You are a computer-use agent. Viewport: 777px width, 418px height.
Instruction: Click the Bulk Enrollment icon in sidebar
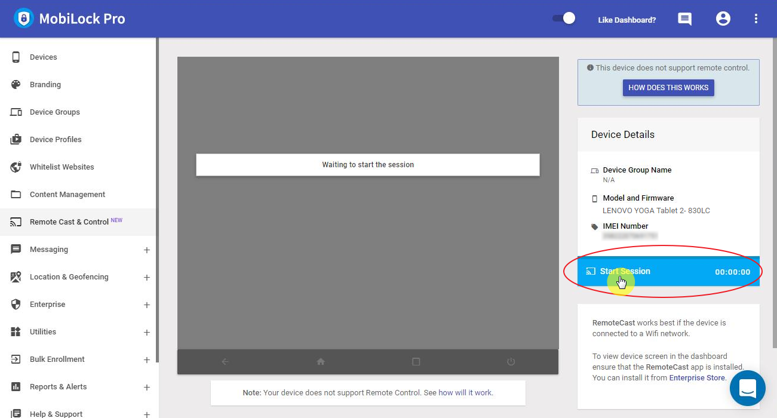[x=16, y=359]
